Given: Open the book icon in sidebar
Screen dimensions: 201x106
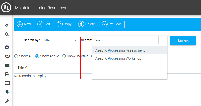Looking at the screenshot, I should 7,65.
